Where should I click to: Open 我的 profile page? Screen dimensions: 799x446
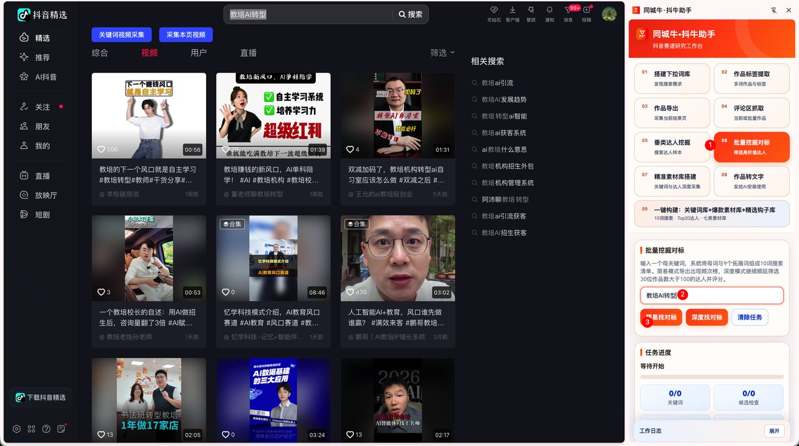pos(42,146)
